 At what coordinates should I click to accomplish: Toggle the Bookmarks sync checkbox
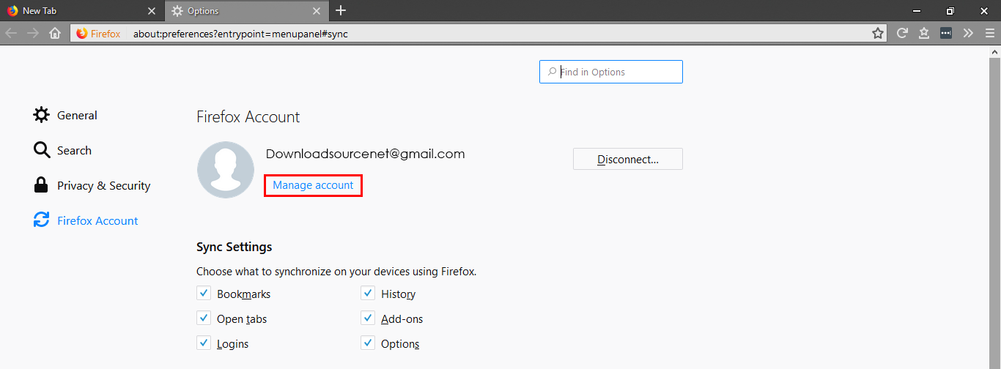pos(203,294)
